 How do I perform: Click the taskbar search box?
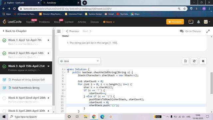click(37, 117)
